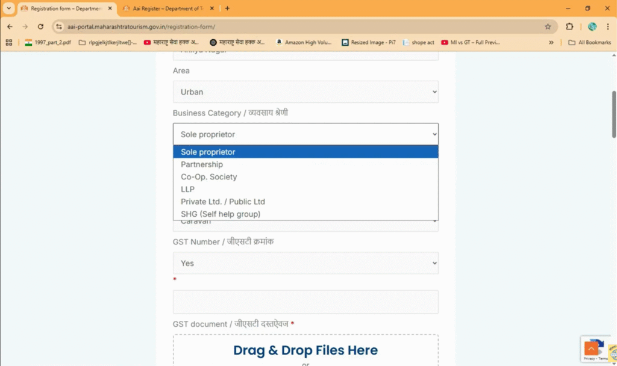
Task: Open the browser extensions puzzle icon
Action: tap(569, 26)
